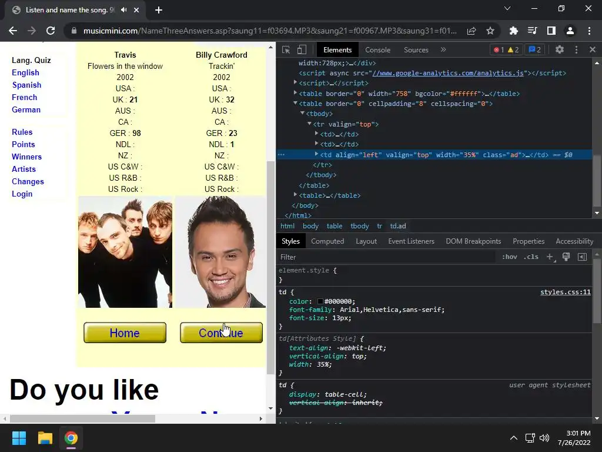The image size is (602, 452).
Task: Activate the DevTools inspect element picker
Action: (286, 49)
